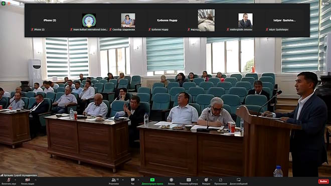Expand the arrow beside Чат

pyautogui.click(x=138, y=180)
